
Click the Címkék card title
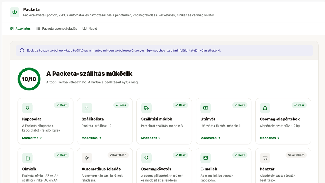29,169
